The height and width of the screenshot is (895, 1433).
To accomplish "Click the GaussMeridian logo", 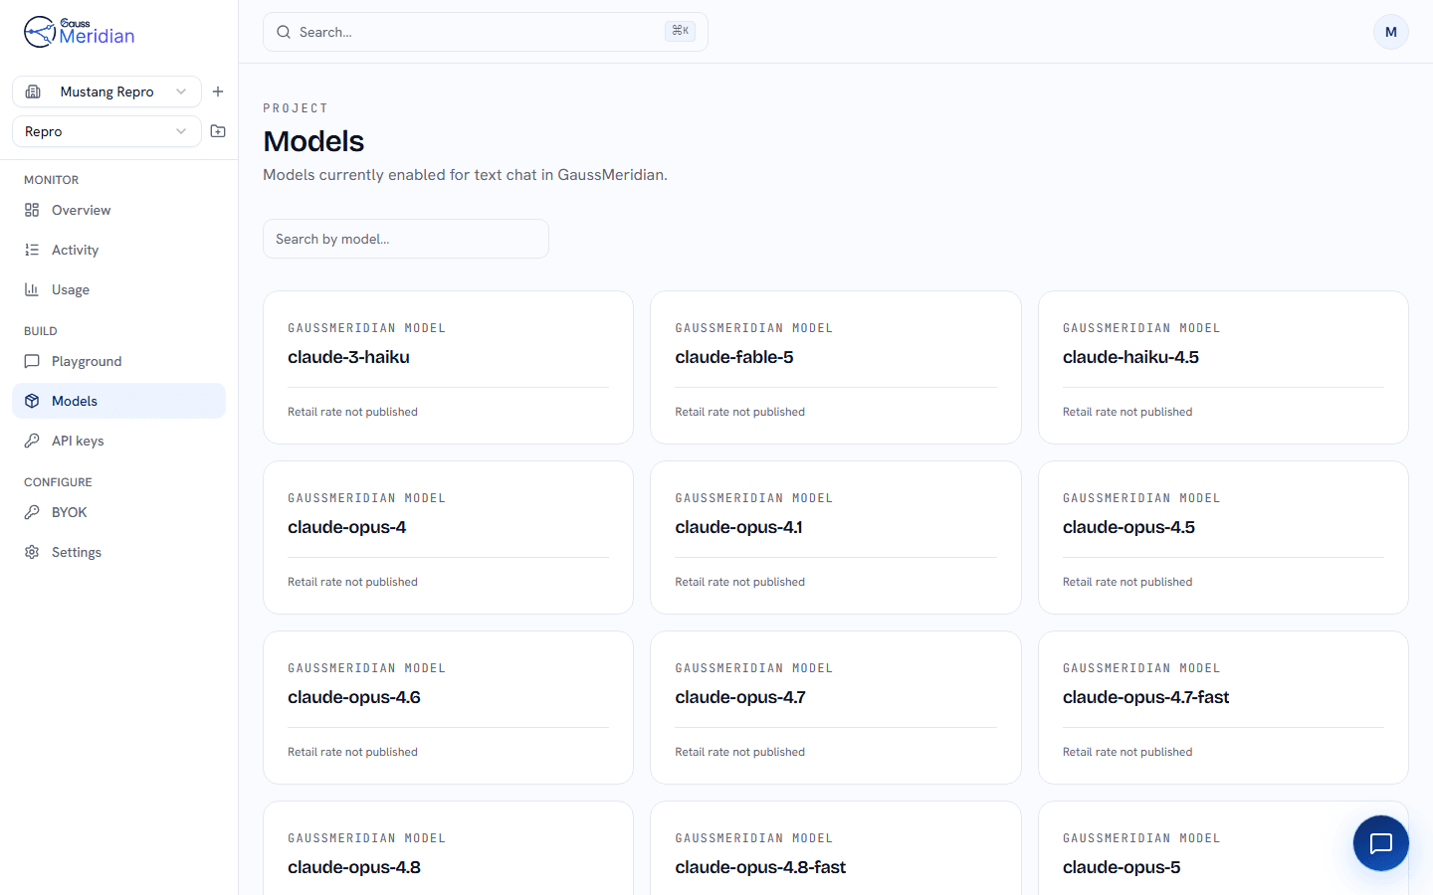I will pos(80,32).
